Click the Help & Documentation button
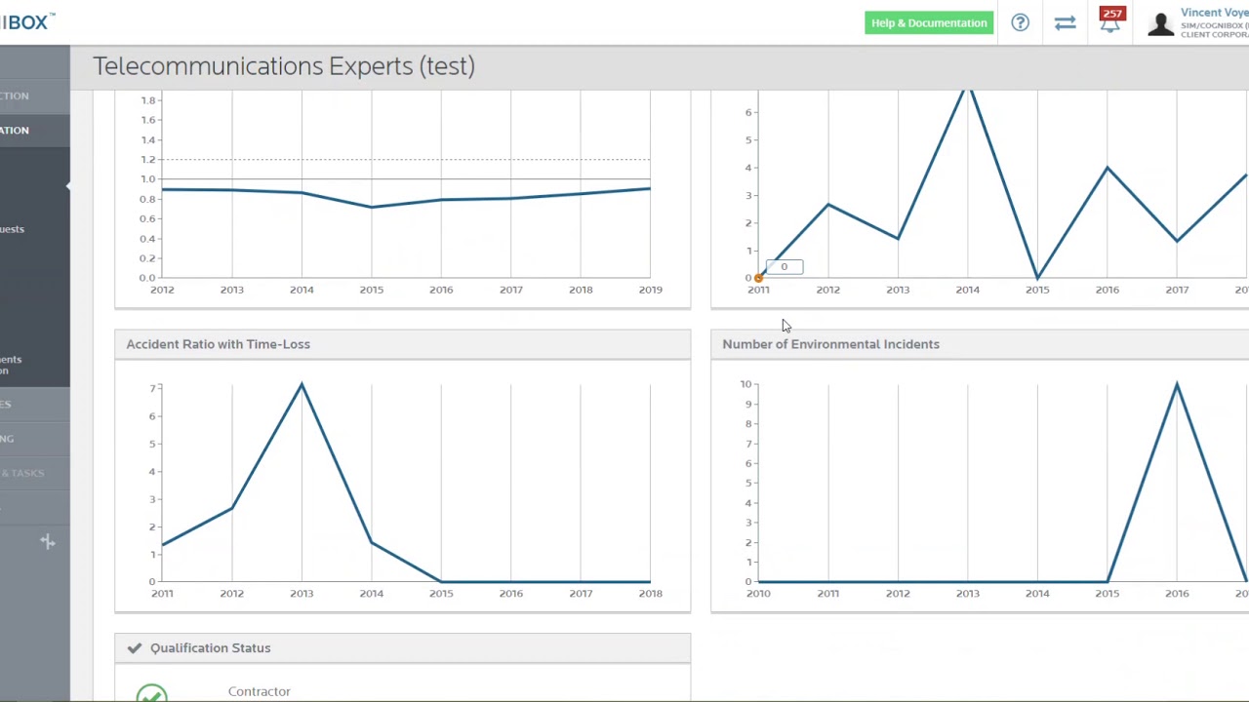 pyautogui.click(x=929, y=23)
